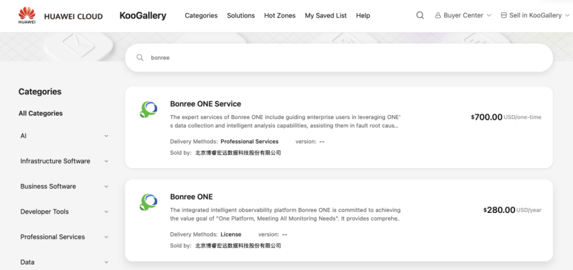Click the Bonree ONE Service product logo
Screen dimensions: 573x270
coord(148,110)
